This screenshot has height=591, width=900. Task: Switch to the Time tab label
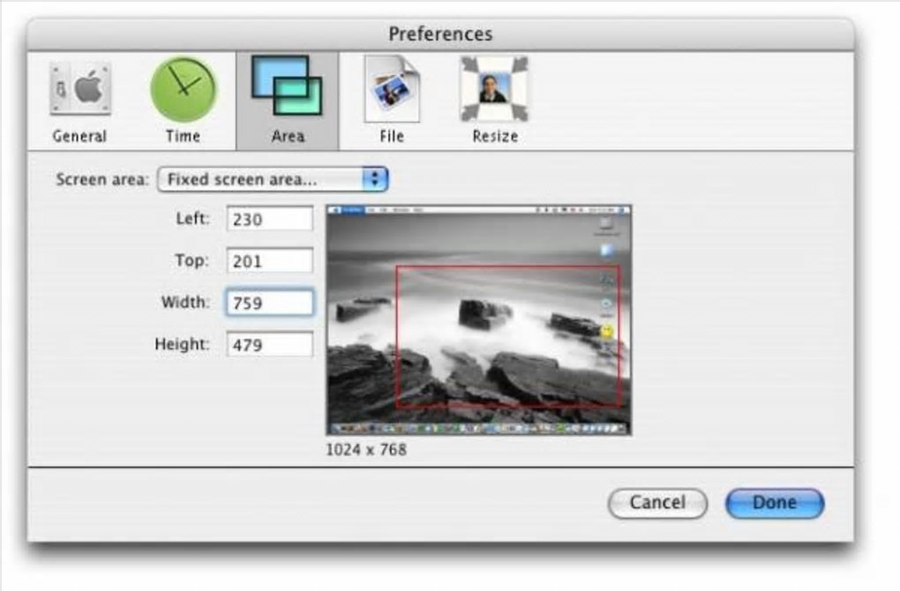pos(184,137)
